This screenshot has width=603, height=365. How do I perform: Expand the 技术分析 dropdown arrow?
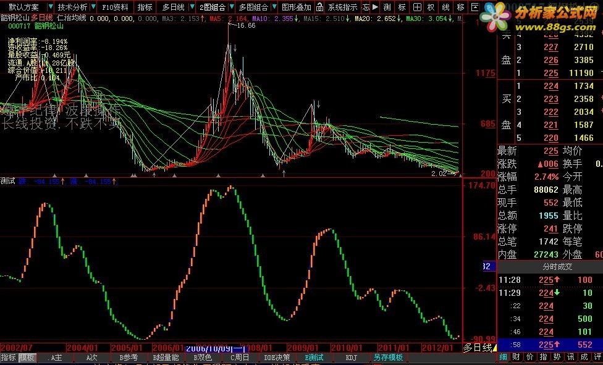93,7
